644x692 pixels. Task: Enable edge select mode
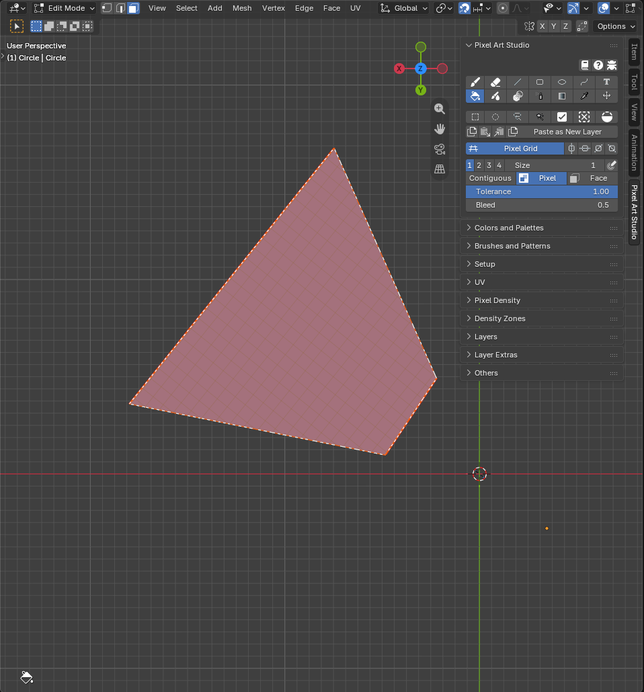click(120, 8)
